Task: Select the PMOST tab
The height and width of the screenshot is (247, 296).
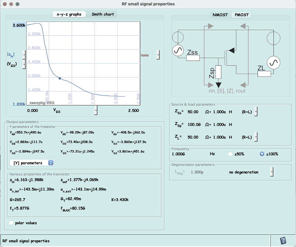Action: 242,15
